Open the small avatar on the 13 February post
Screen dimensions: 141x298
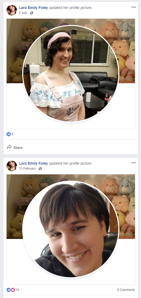click(12, 166)
